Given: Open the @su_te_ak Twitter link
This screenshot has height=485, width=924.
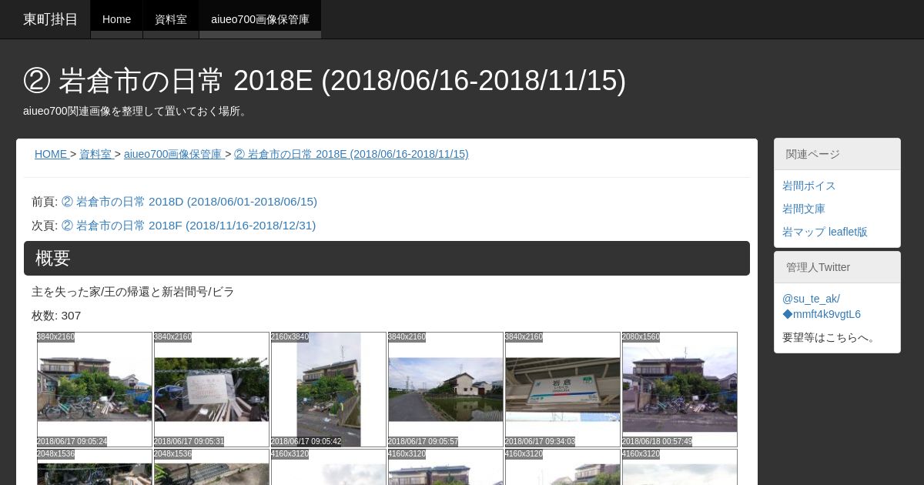Looking at the screenshot, I should tap(822, 306).
